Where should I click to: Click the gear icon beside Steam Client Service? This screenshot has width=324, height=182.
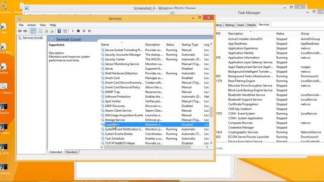pyautogui.click(x=102, y=110)
